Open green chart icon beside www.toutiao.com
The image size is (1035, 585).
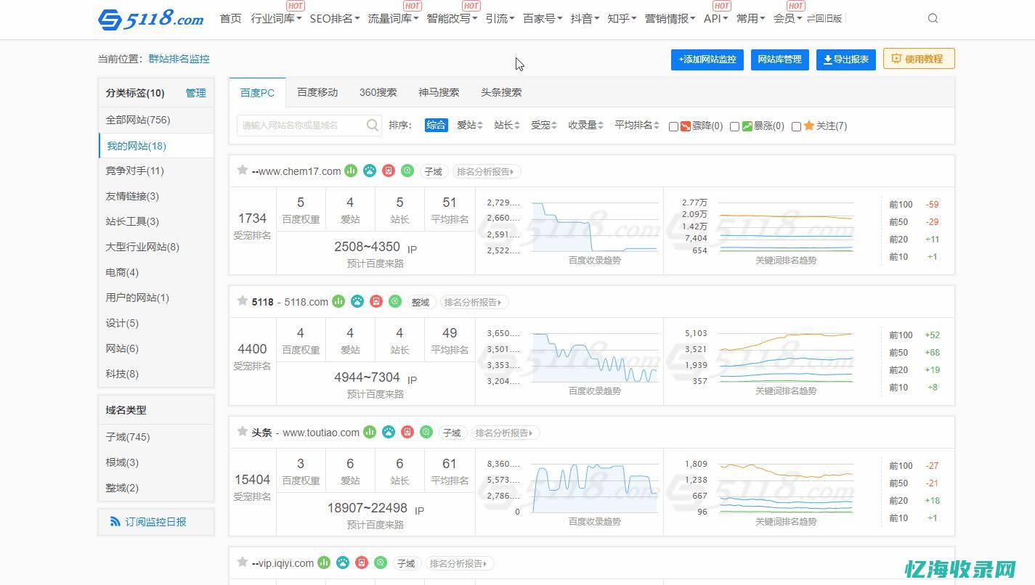click(370, 432)
